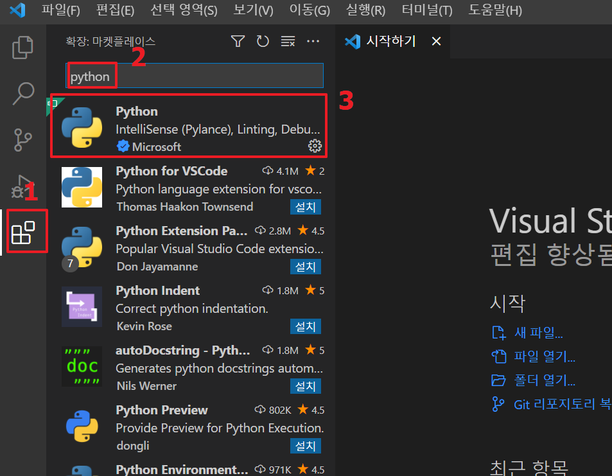Open the extensions panel more actions menu
Screen dimensions: 612x476
pyautogui.click(x=313, y=41)
